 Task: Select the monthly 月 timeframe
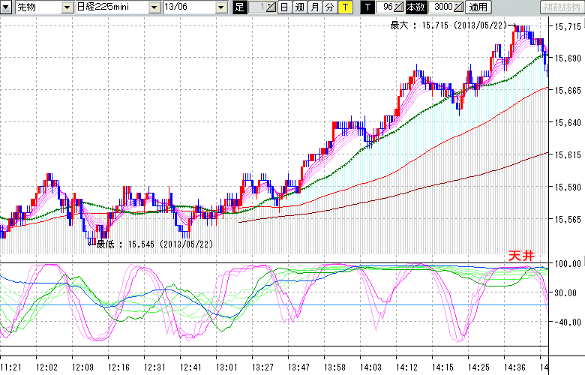pos(314,7)
